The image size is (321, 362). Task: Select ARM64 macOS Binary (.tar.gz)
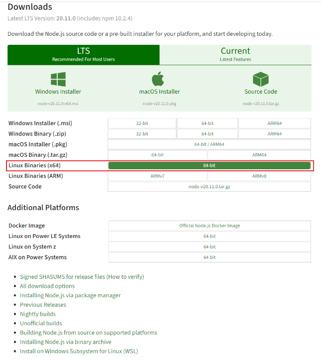(259, 155)
